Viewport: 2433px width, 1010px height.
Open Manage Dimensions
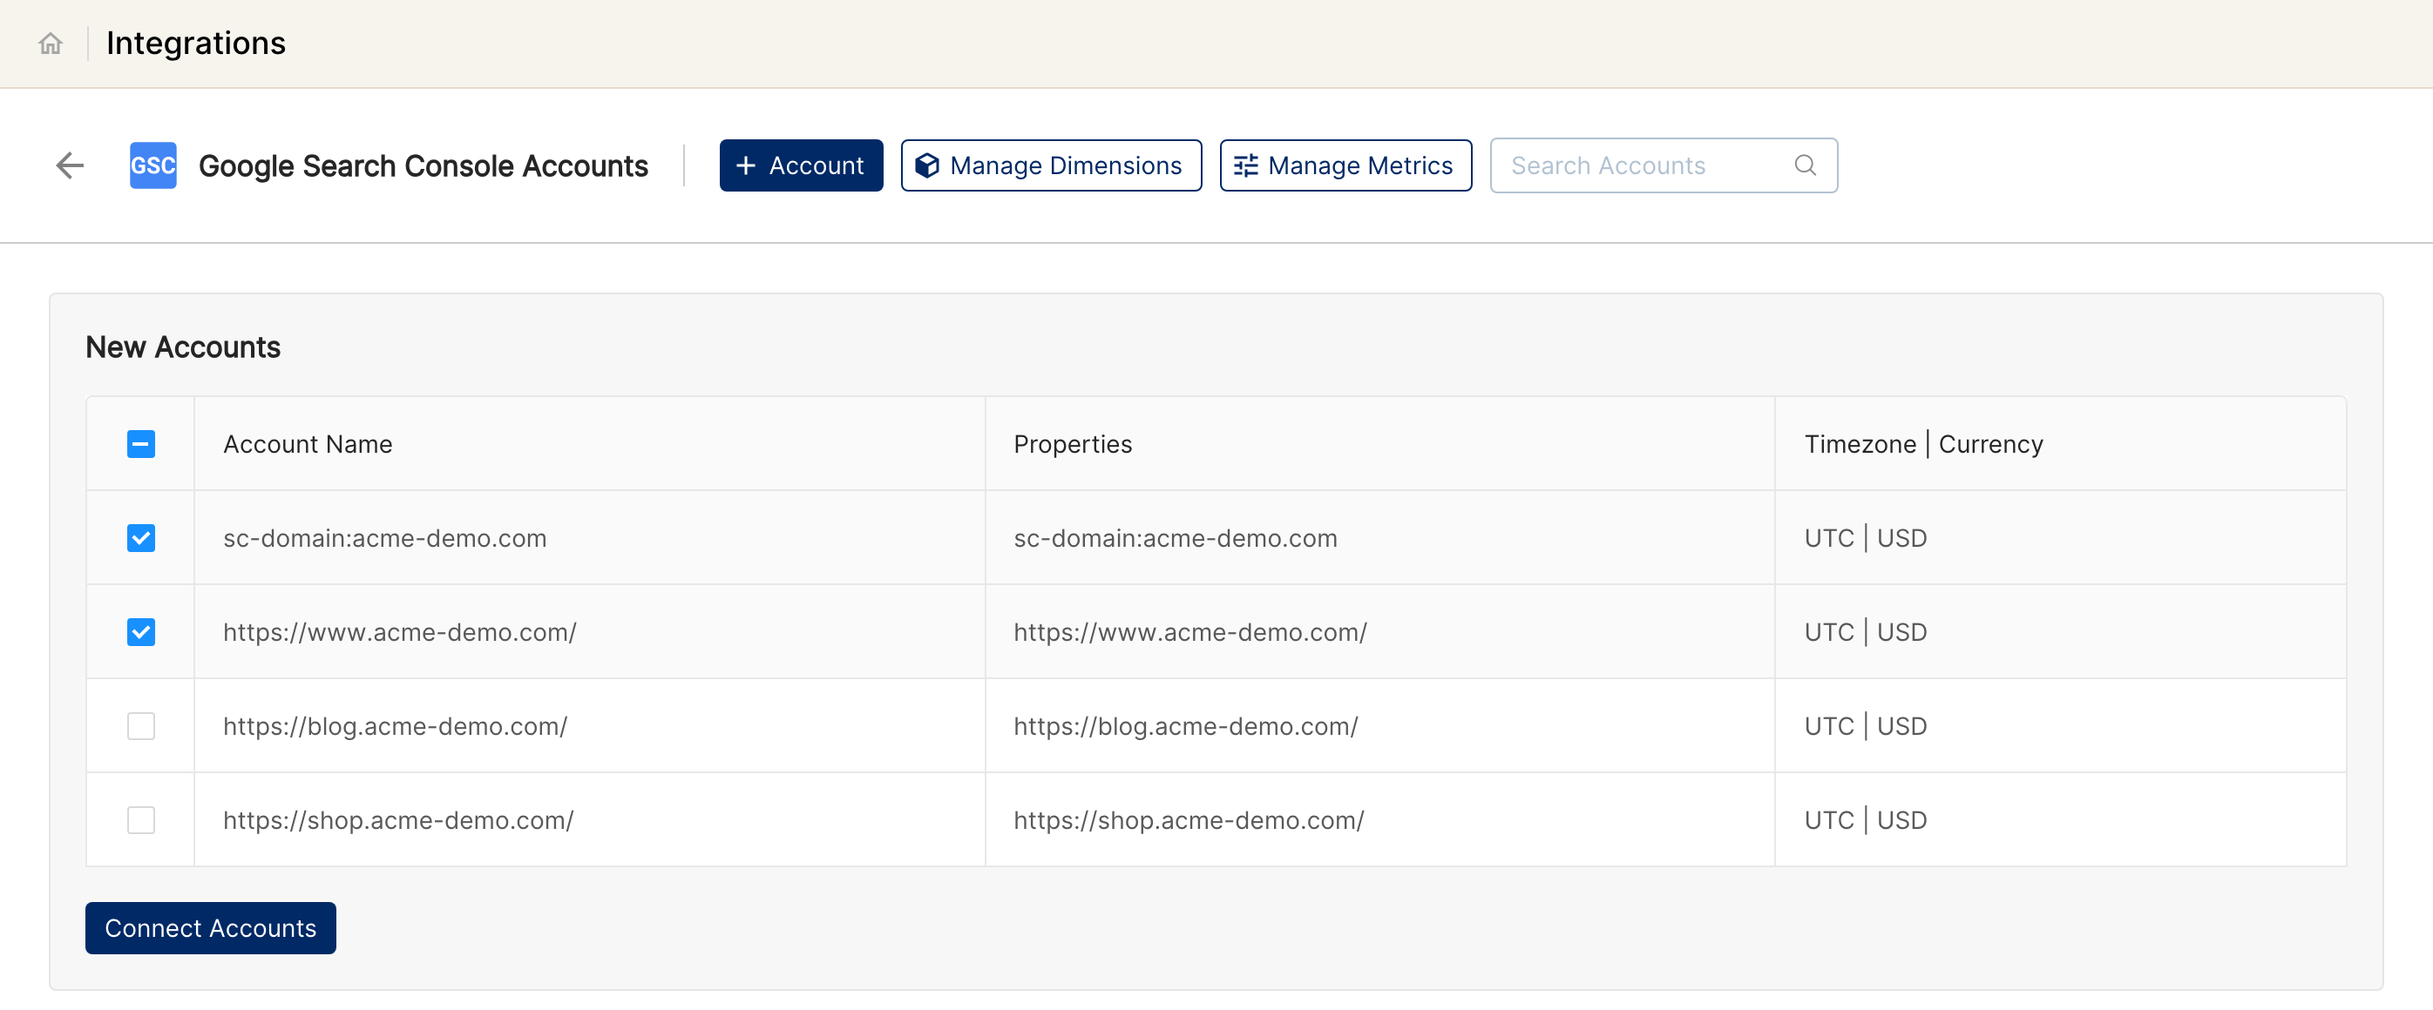point(1051,166)
